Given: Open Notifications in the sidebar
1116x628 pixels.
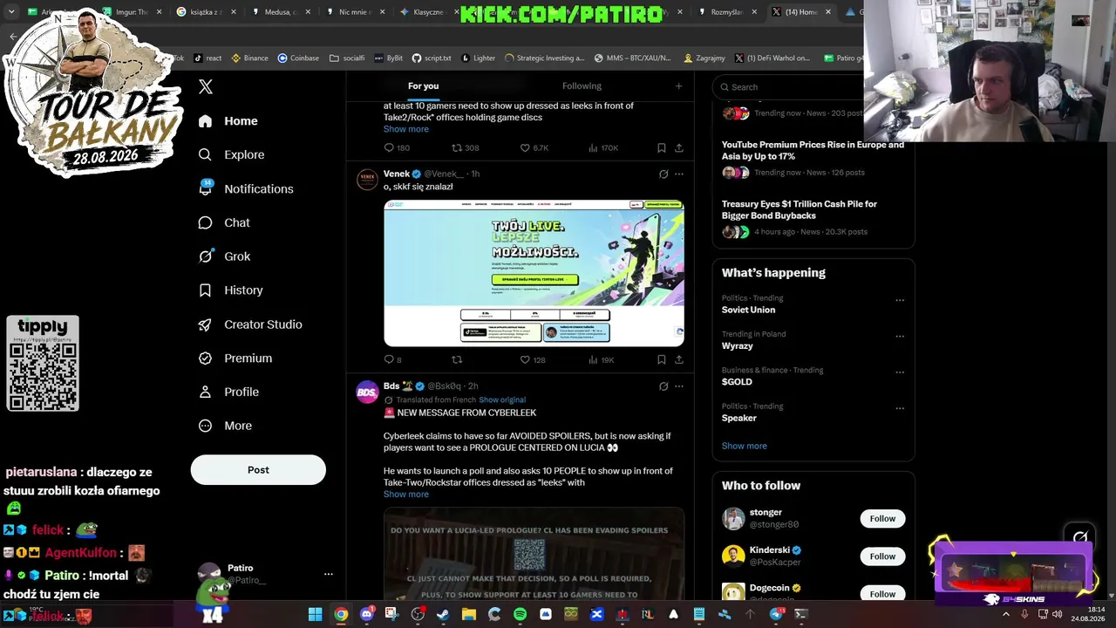Looking at the screenshot, I should 246,188.
